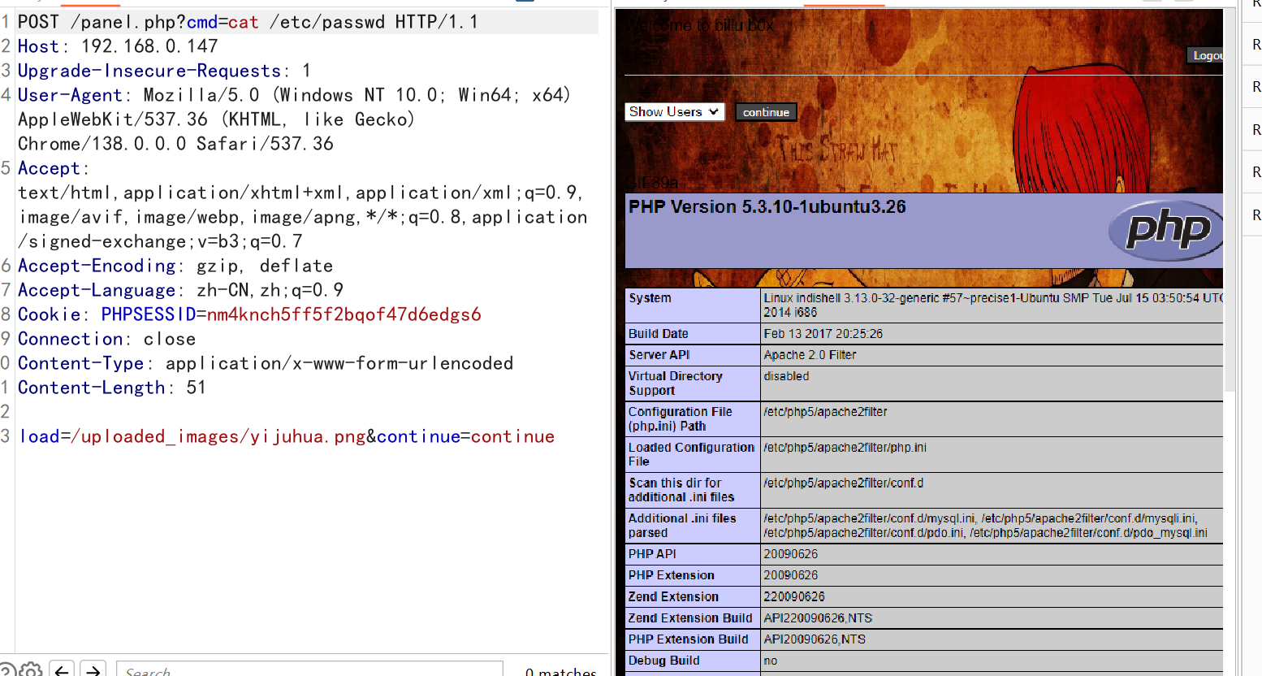Click the PHP Extension row label
The image size is (1262, 676).
[x=672, y=575]
